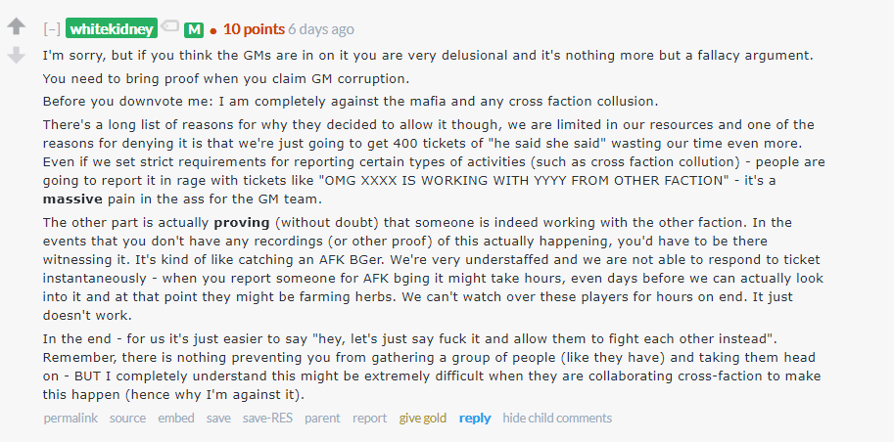View the comment source
894x442 pixels.
click(127, 418)
